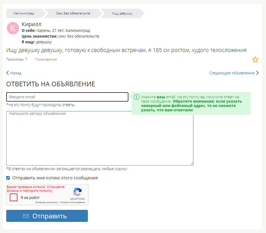
Task: Click the textarea resize handle
Action: tap(192, 164)
